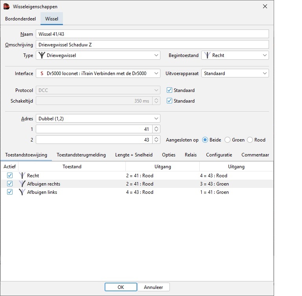Click the three-way turnout icon in Type
This screenshot has height=296, width=302.
tap(41, 55)
